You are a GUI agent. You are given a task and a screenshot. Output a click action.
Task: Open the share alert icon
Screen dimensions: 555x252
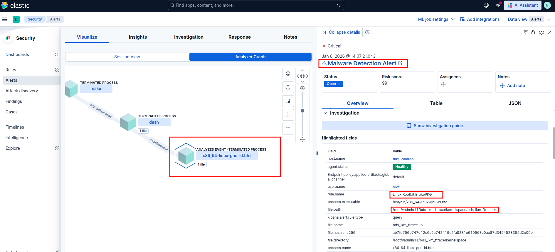coord(533,32)
